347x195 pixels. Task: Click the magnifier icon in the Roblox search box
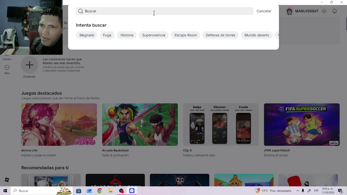[81, 11]
